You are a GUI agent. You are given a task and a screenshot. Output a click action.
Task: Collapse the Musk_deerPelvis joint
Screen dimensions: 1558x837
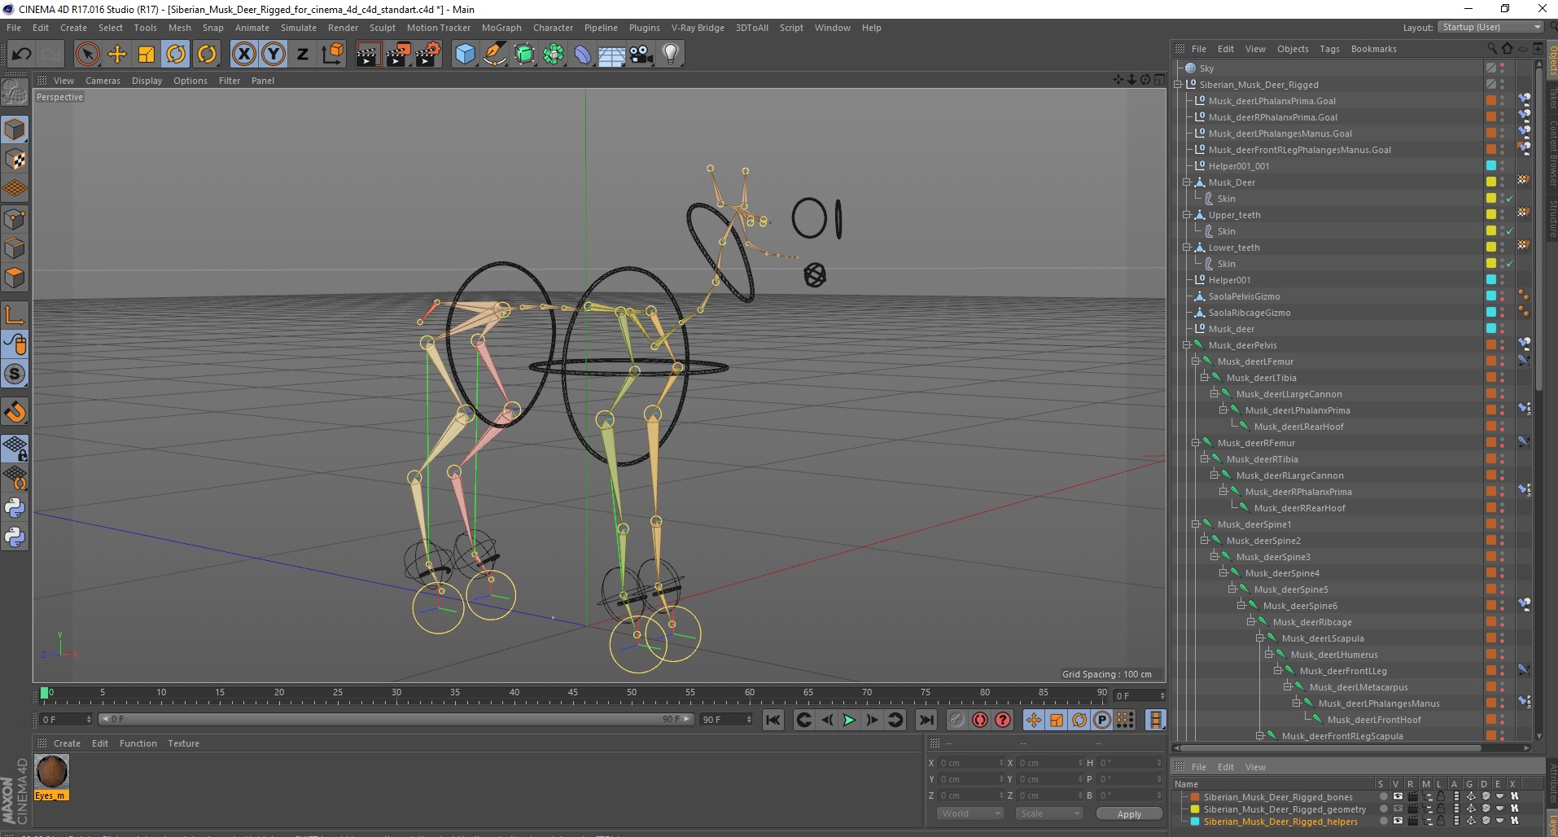coord(1187,345)
